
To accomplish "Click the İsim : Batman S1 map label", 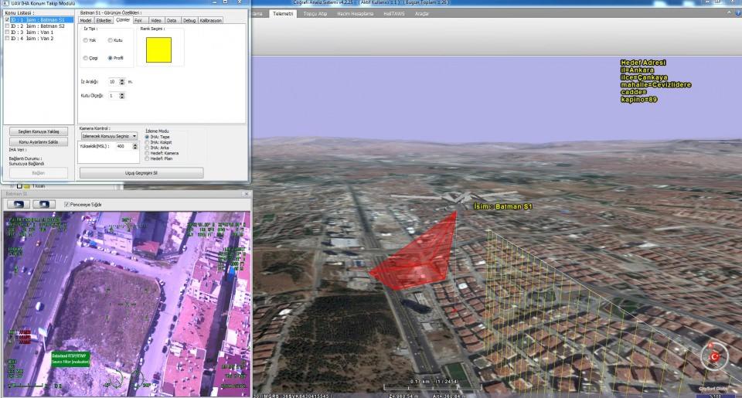I will coord(503,206).
